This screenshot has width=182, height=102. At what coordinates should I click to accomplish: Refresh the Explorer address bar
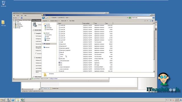click(x=130, y=18)
